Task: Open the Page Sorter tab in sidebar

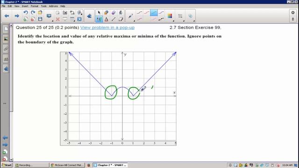Action: pyautogui.click(x=6, y=29)
